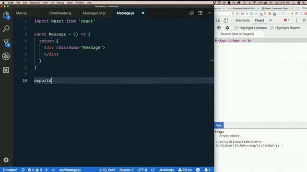Click the errors and warnings count in the status bar
This screenshot has width=307, height=172.
coord(35,170)
